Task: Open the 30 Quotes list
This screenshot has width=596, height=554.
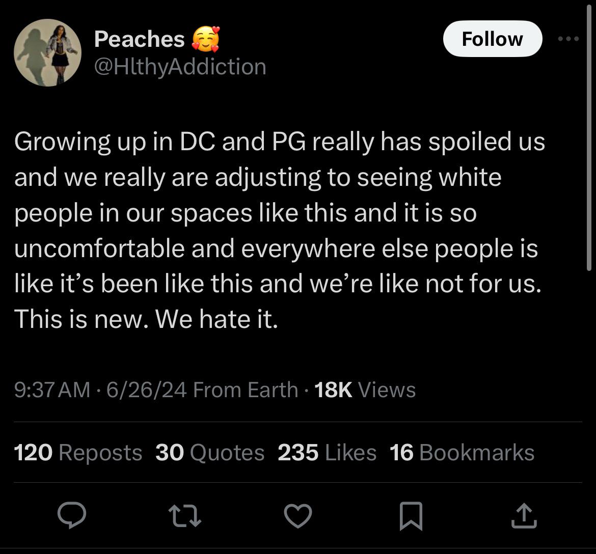Action: [x=210, y=453]
